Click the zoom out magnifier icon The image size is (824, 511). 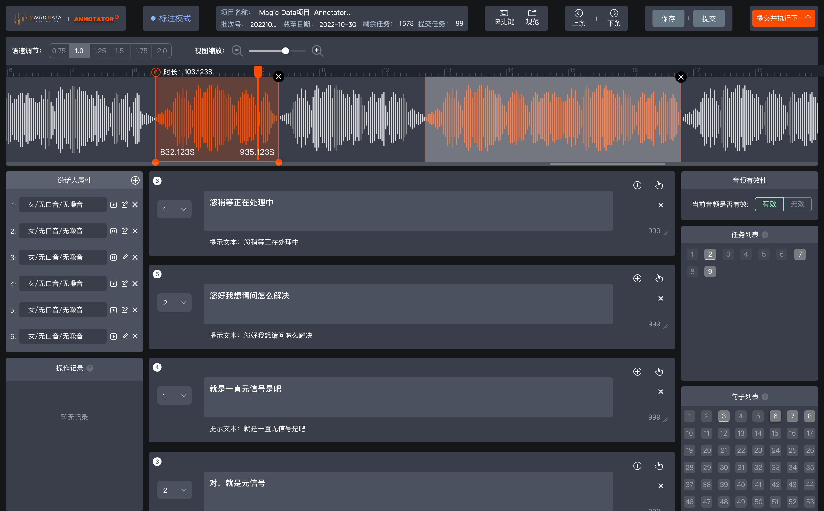coord(237,51)
